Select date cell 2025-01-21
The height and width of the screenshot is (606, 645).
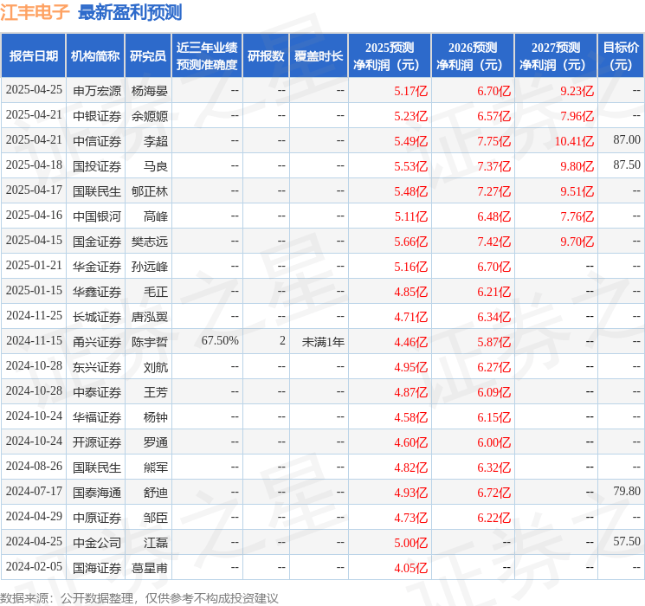tap(34, 266)
